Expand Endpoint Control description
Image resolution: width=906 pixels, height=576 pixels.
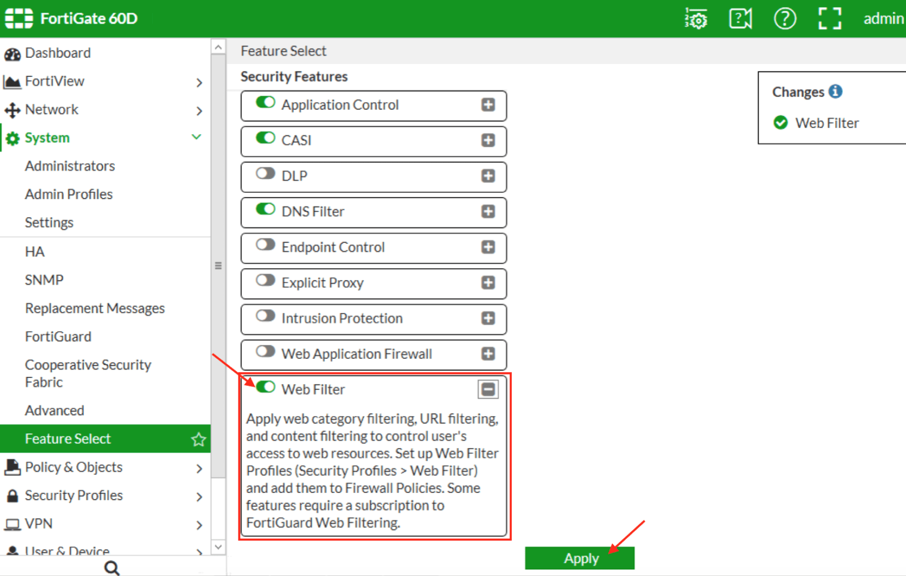488,247
